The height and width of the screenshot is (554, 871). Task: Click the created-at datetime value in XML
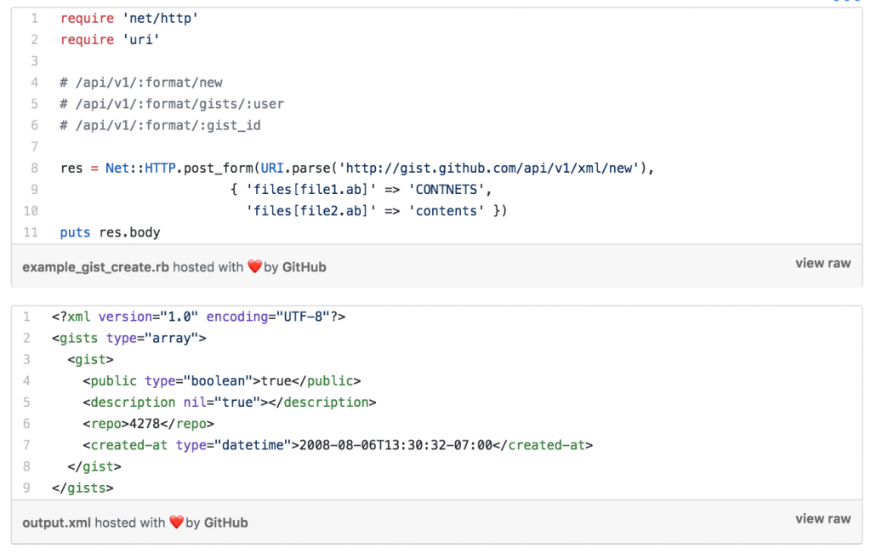point(392,445)
